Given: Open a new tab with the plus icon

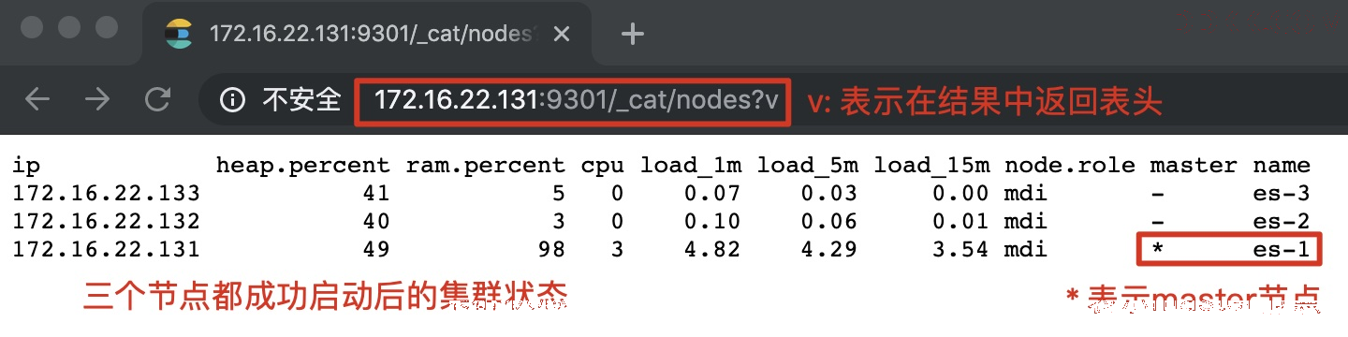Looking at the screenshot, I should pyautogui.click(x=634, y=35).
